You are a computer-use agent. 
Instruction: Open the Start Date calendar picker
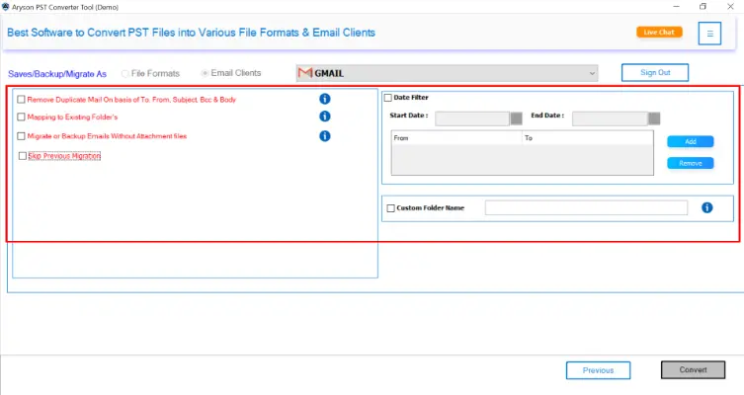[x=516, y=118]
